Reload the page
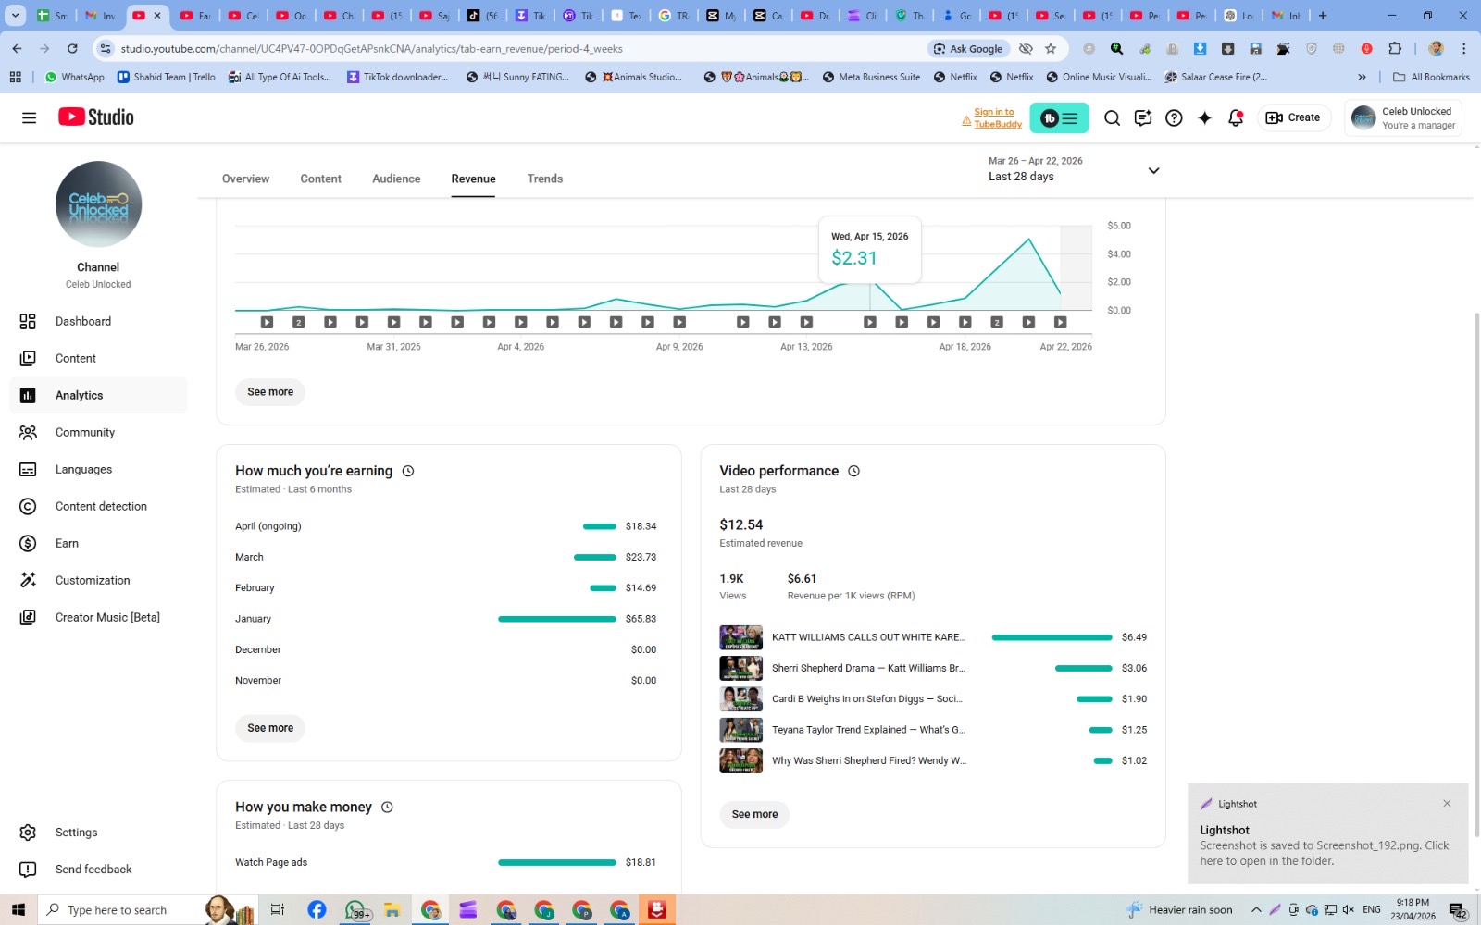This screenshot has height=925, width=1481. pos(72,48)
